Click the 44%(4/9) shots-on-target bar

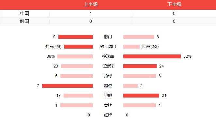(x=79, y=47)
